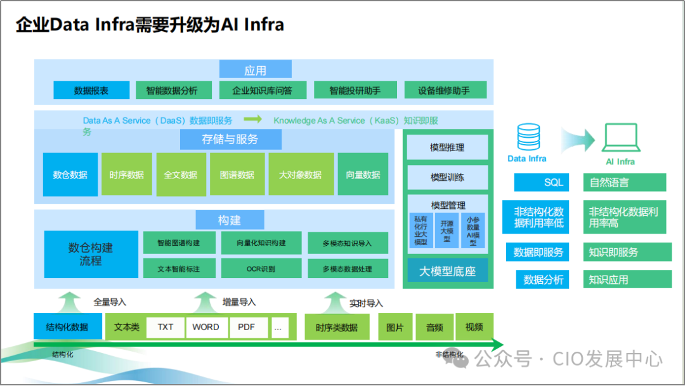Click the 模型管理 label
Screen dimensions: 685x386
(x=448, y=205)
